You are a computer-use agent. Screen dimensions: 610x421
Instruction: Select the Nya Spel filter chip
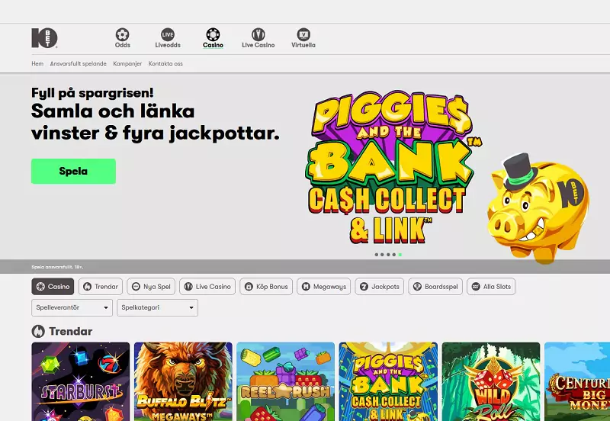(151, 286)
